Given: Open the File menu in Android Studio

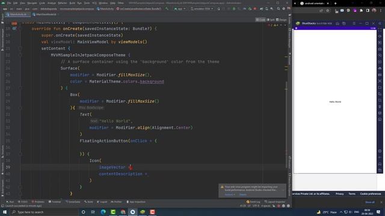Looking at the screenshot, I should [9, 3].
